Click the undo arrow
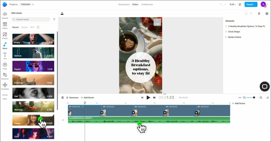 click(220, 4)
